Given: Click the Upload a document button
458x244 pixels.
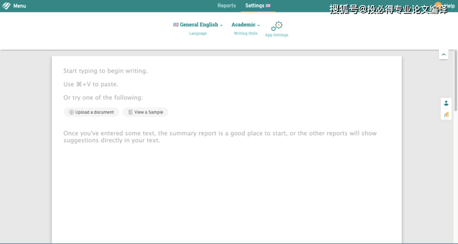Looking at the screenshot, I should point(92,112).
